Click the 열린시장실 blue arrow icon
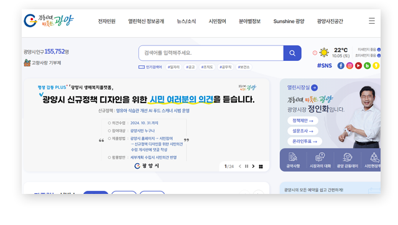Screen dimensions: 398x225 pos(314,88)
